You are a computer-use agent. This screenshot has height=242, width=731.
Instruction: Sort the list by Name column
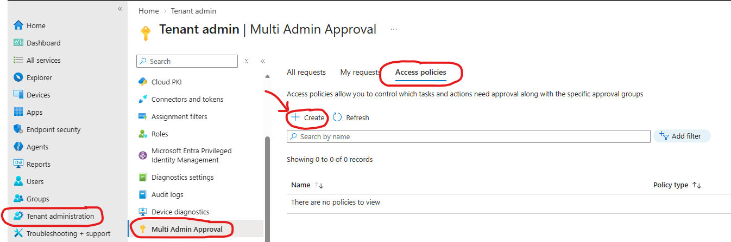(x=319, y=185)
